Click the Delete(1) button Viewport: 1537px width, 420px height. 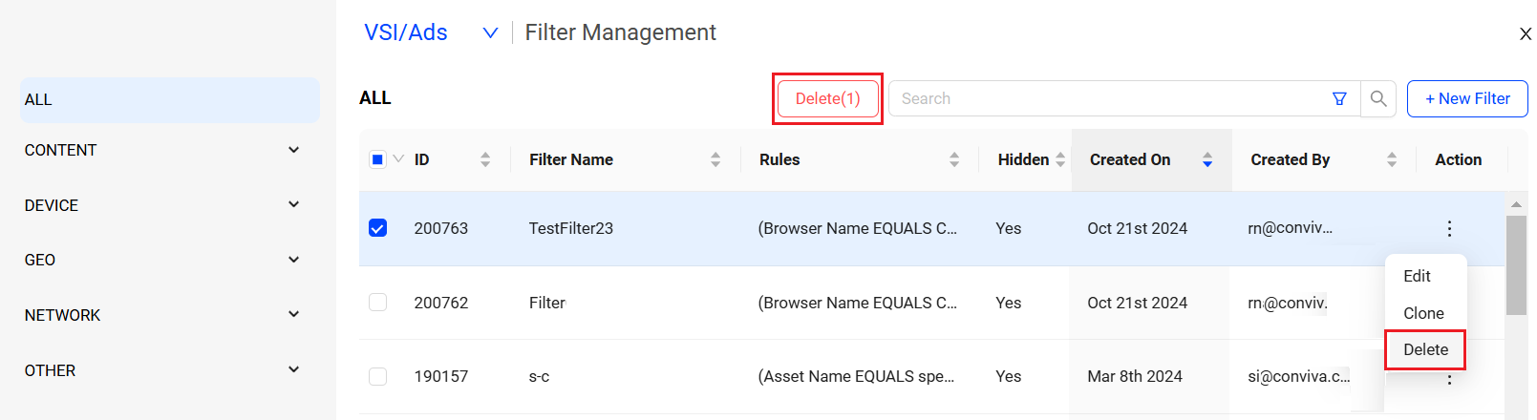(827, 98)
